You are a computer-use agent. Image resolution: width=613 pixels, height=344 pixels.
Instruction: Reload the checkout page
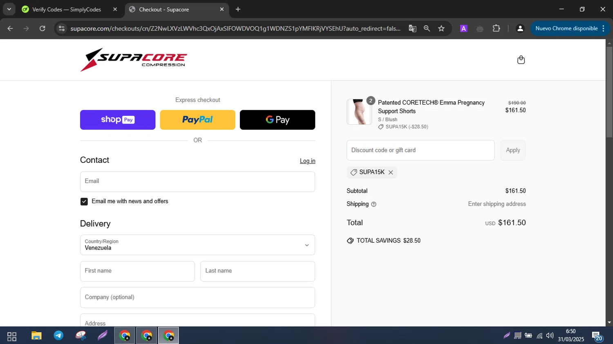[x=43, y=29]
